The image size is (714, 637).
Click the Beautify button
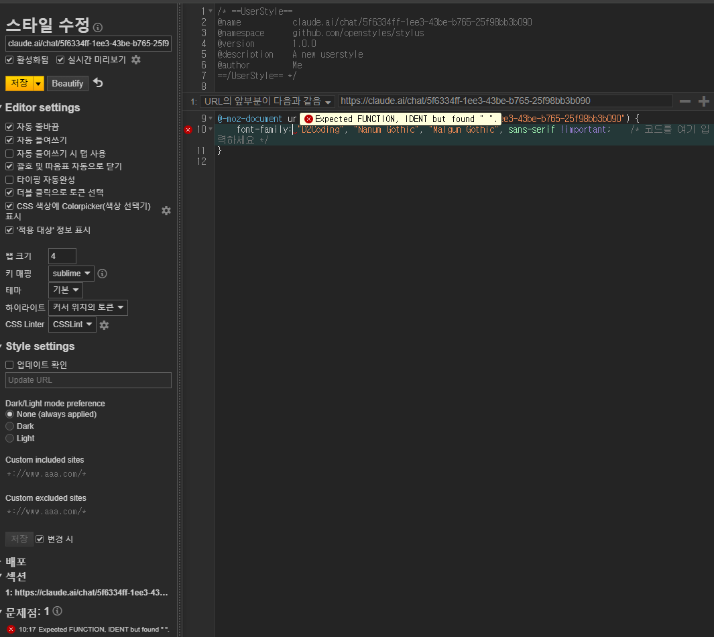[68, 83]
